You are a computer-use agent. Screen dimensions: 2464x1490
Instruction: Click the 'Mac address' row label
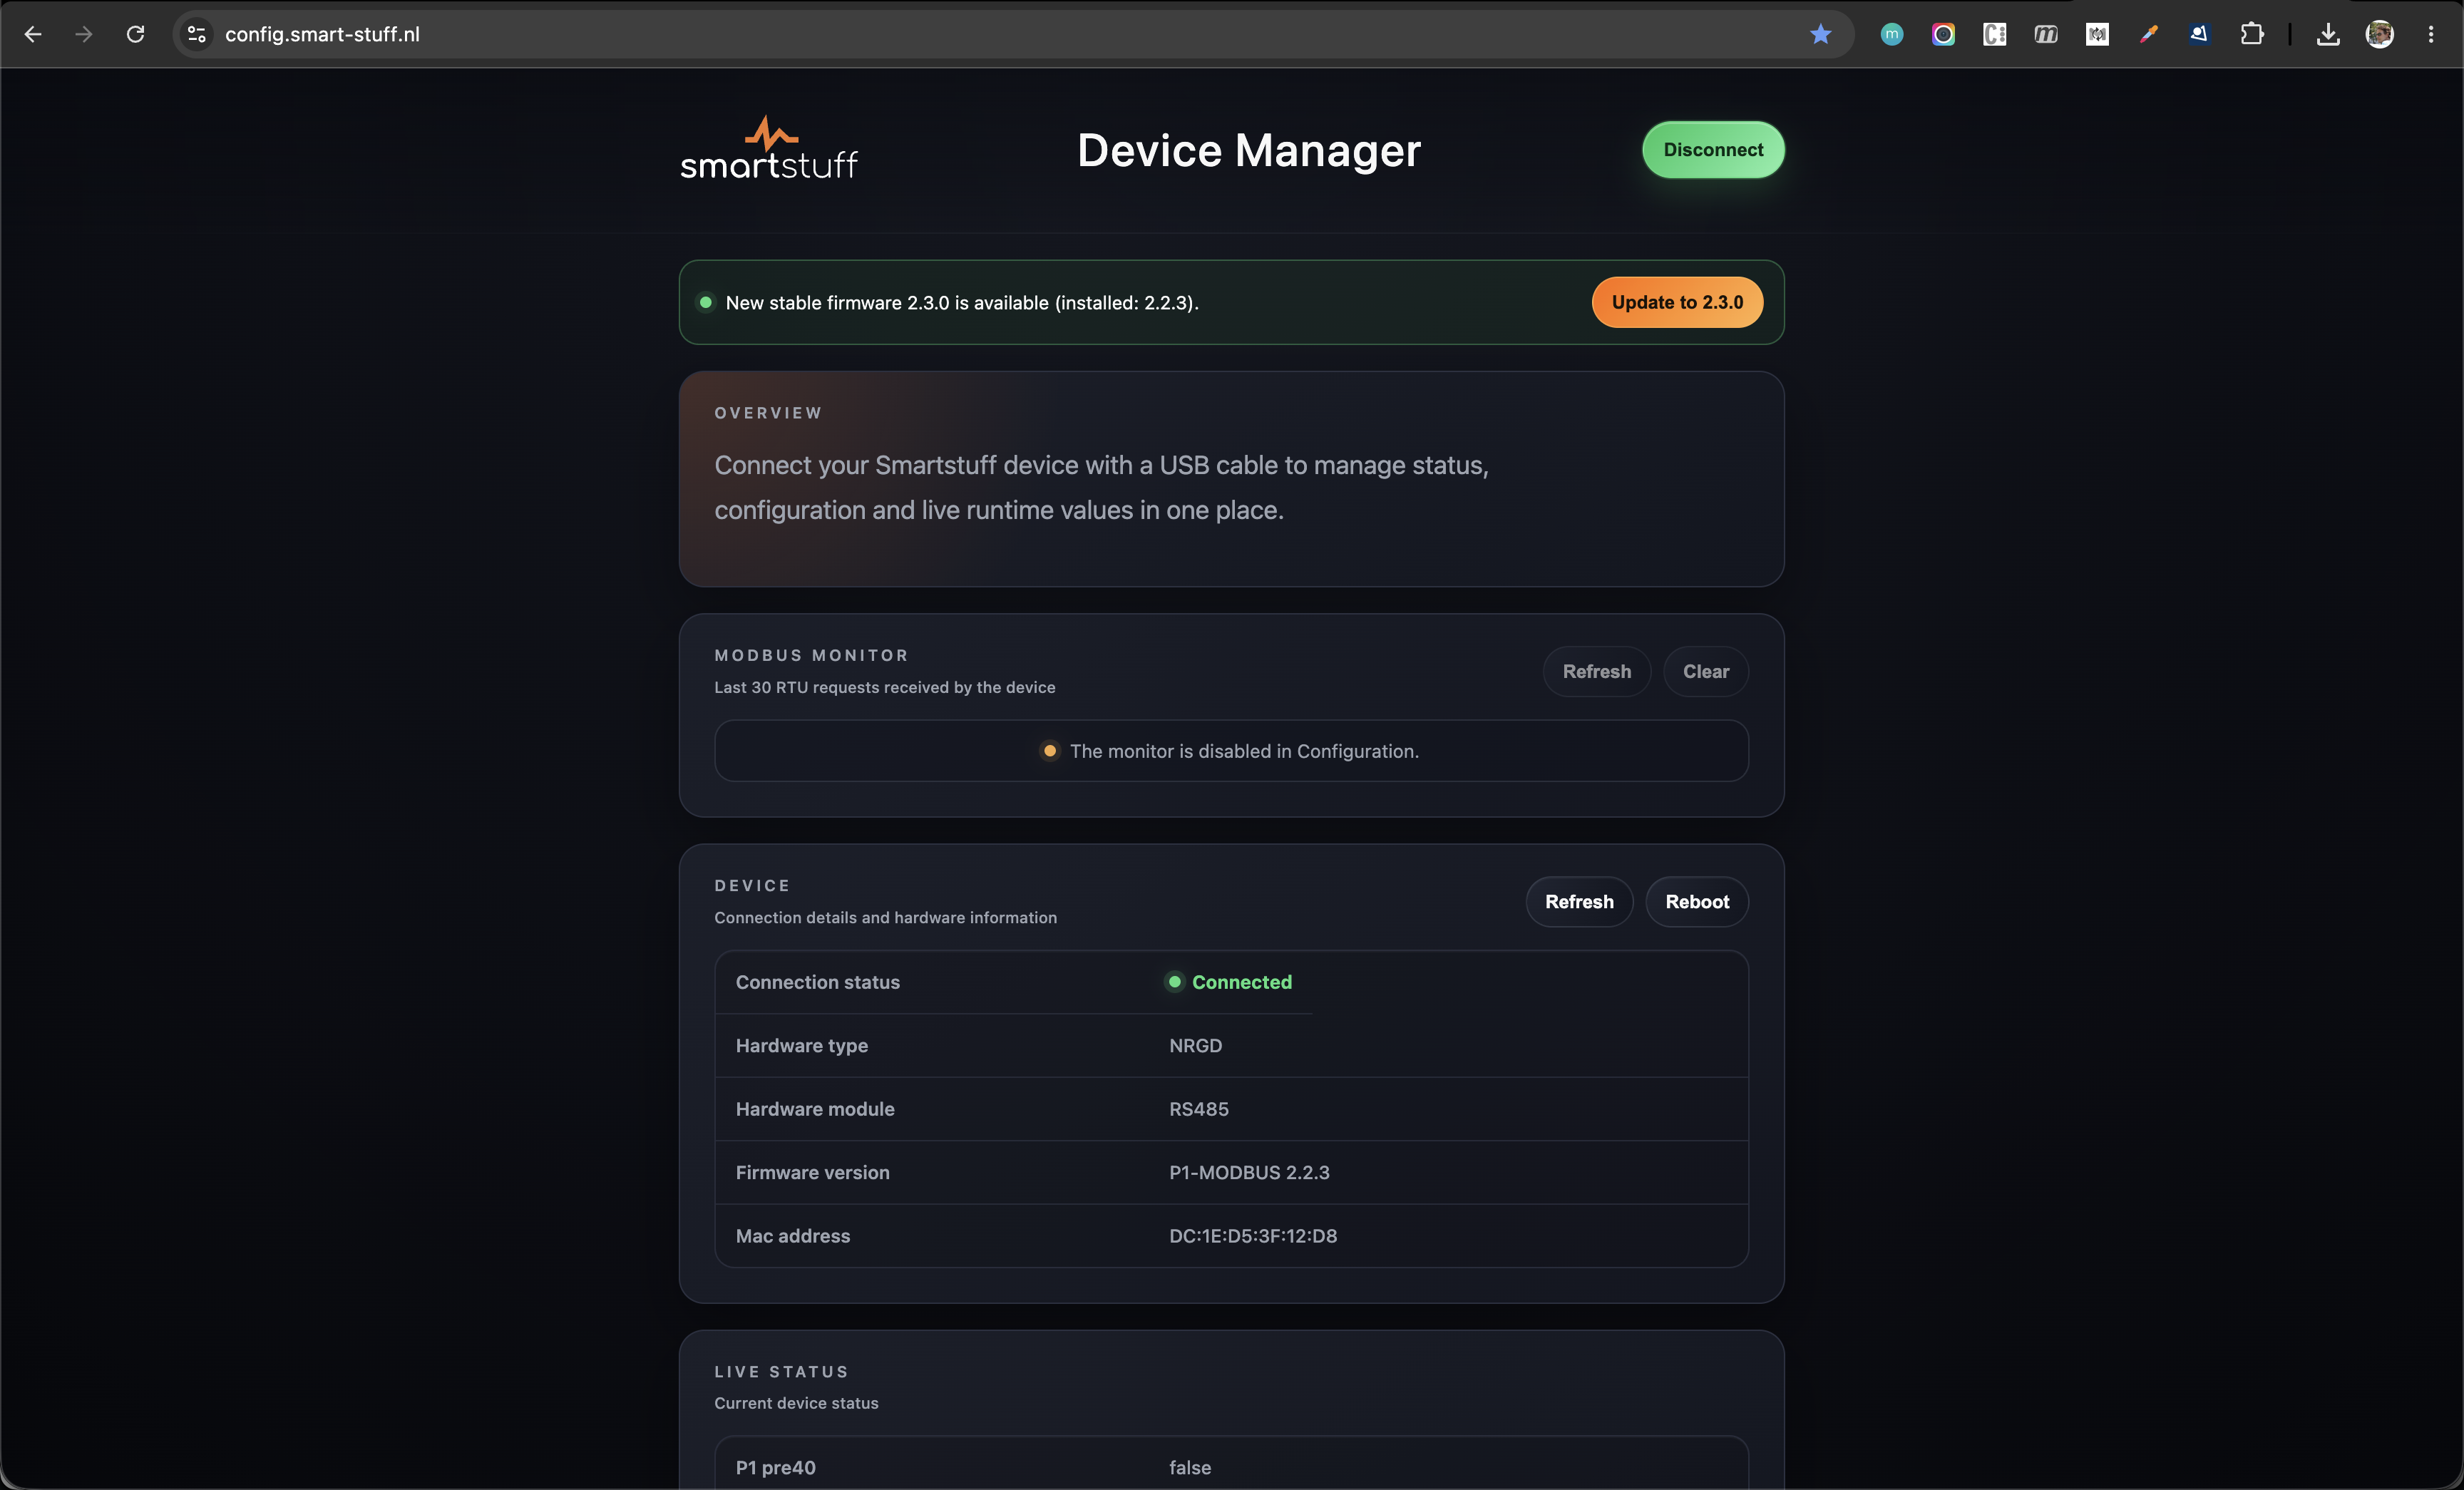pos(792,1236)
